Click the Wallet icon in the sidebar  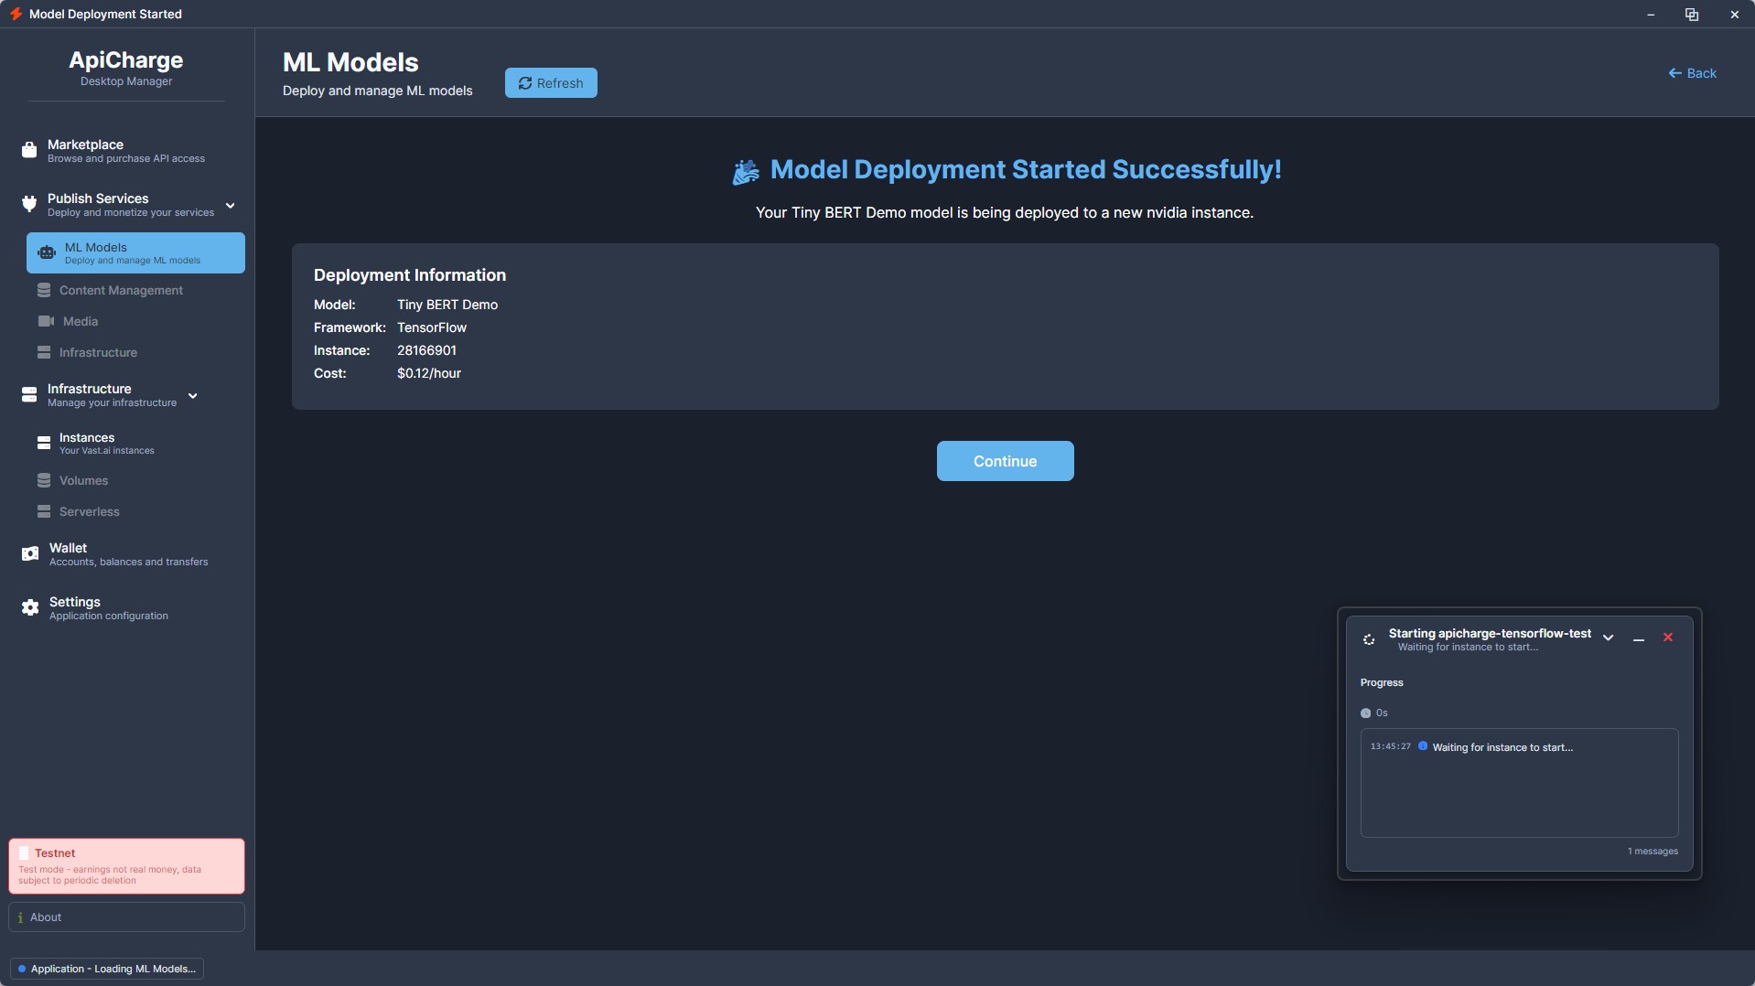[x=30, y=553]
